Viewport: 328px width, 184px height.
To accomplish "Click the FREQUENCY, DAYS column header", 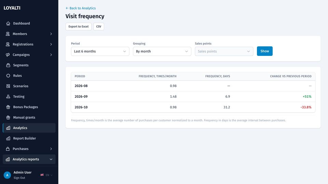I will (x=218, y=76).
